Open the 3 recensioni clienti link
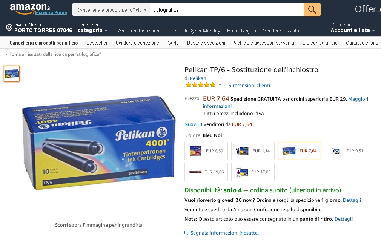 pos(249,85)
